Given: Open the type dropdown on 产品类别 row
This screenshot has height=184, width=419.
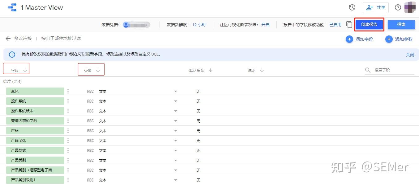Looking at the screenshot, I should [175, 160].
